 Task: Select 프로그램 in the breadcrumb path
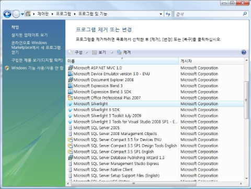coord(63,14)
